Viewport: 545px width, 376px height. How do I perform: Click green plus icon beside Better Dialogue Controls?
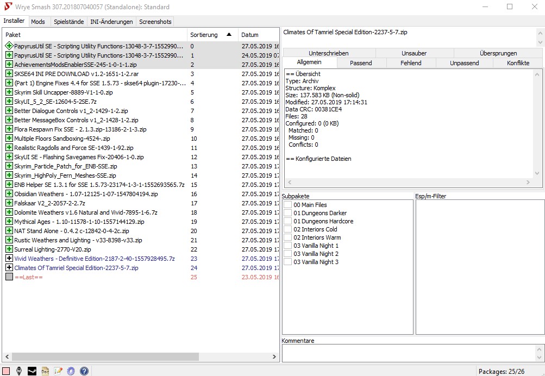[x=9, y=110]
